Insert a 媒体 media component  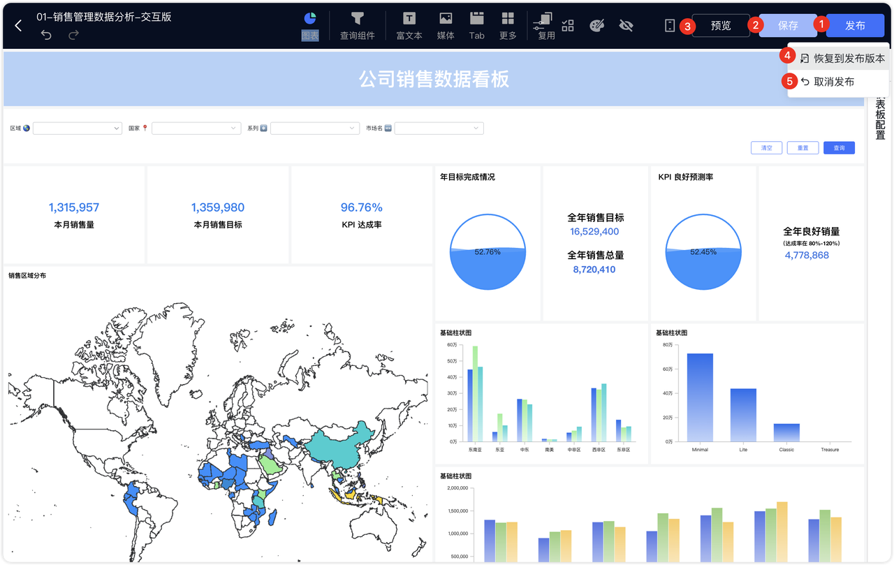[446, 26]
